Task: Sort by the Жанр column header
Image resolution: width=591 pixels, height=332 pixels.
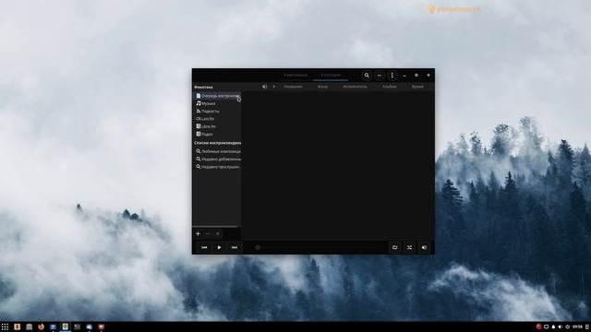Action: [x=322, y=87]
